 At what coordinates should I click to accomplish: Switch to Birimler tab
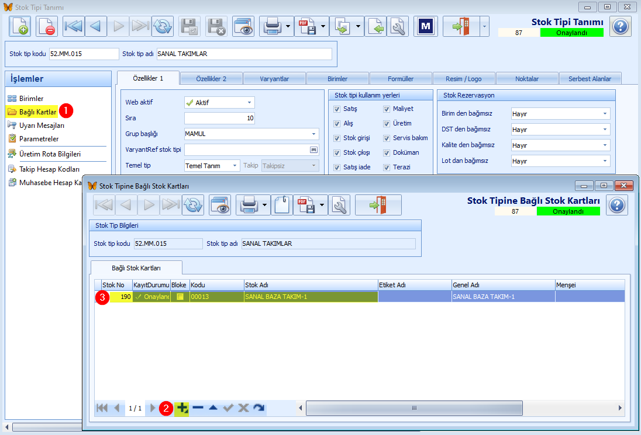pos(337,79)
